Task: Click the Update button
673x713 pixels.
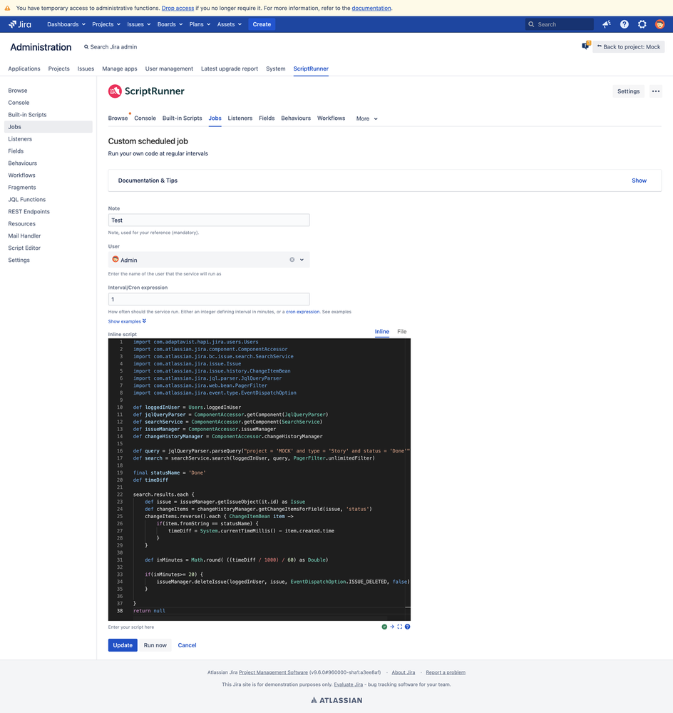Action: [x=123, y=645]
